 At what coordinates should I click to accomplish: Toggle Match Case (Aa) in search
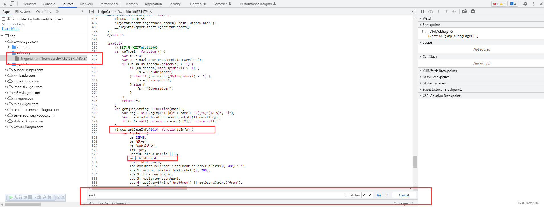tap(379, 195)
